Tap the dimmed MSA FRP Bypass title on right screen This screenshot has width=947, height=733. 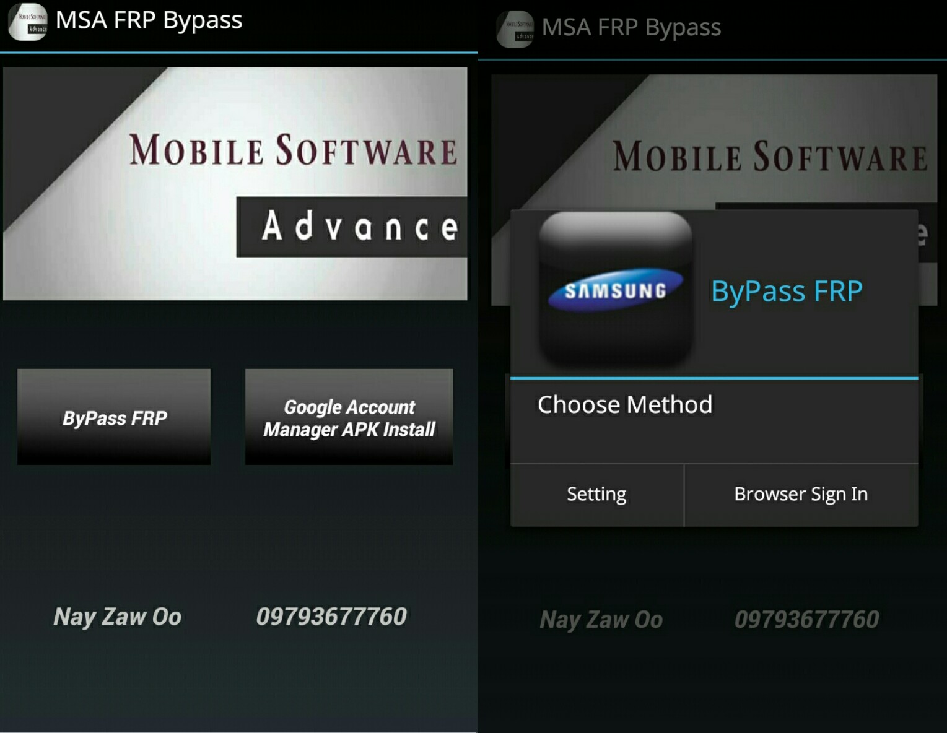click(x=631, y=28)
